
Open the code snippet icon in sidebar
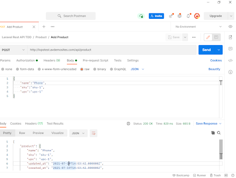[x=230, y=60]
